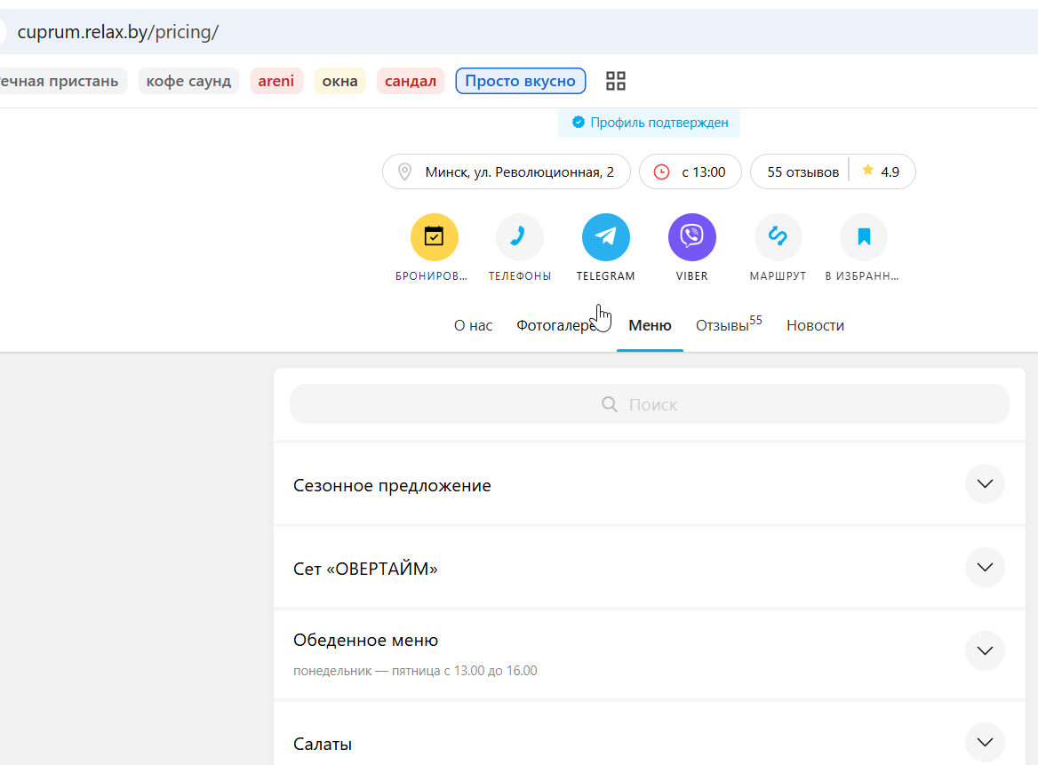
Task: Switch to the О нас tab
Action: click(473, 325)
